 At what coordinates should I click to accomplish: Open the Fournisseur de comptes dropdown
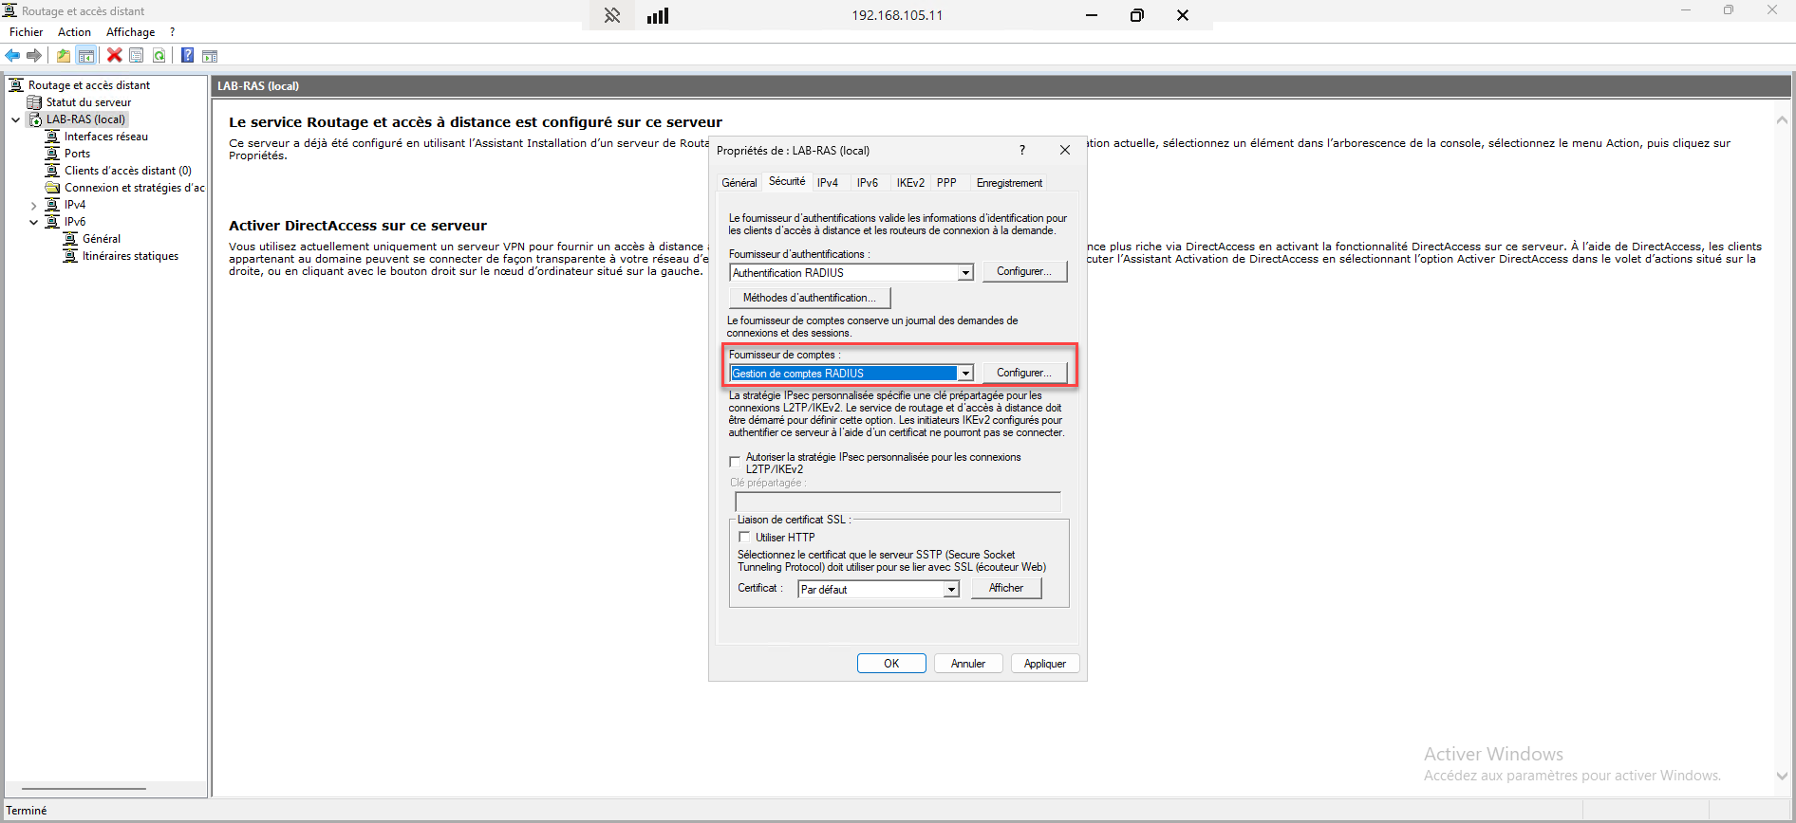(965, 374)
